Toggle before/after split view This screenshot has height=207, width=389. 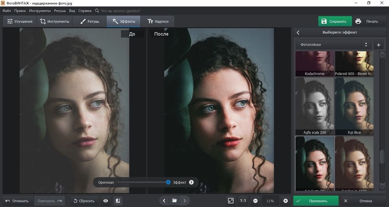118,201
